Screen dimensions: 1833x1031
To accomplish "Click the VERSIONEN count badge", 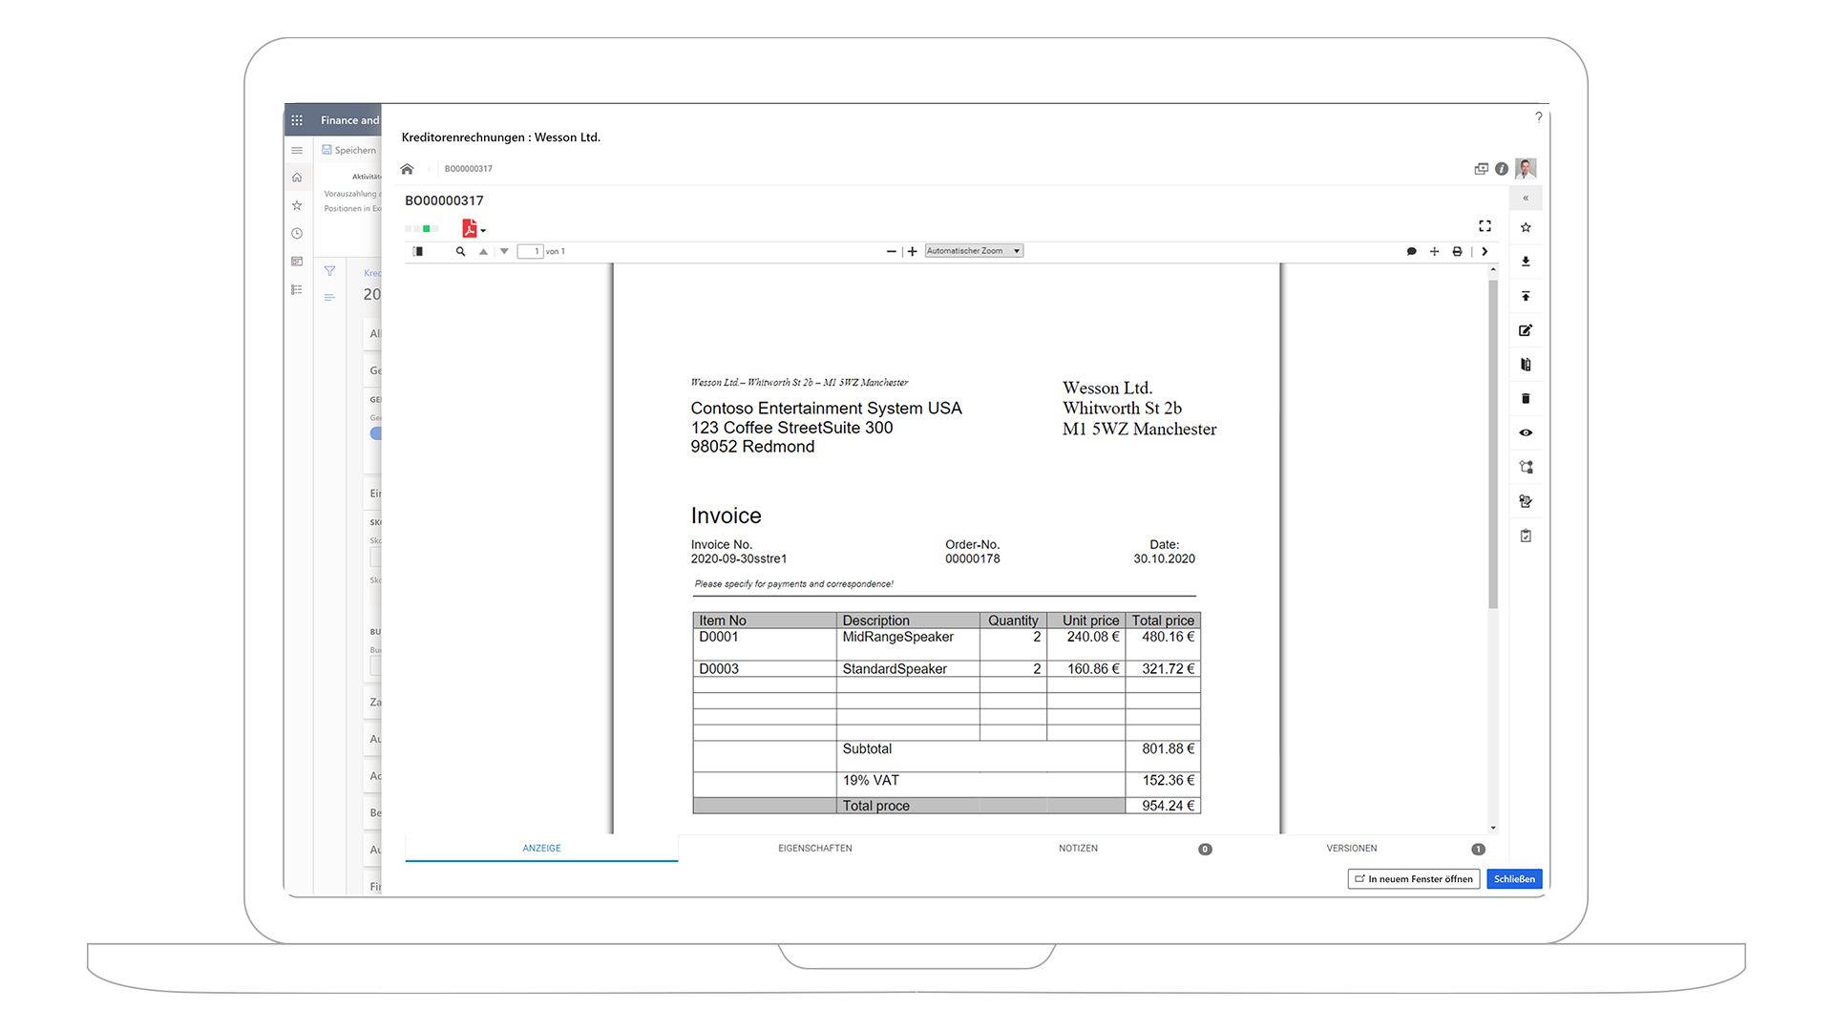I will (x=1478, y=849).
